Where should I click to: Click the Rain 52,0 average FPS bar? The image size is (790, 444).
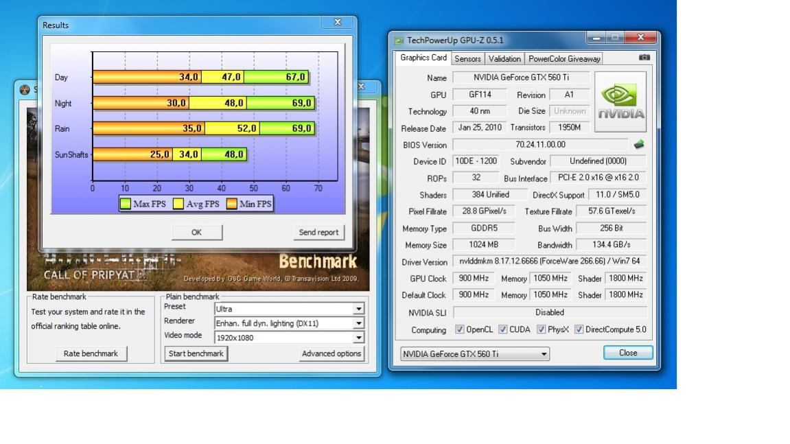[x=232, y=128]
